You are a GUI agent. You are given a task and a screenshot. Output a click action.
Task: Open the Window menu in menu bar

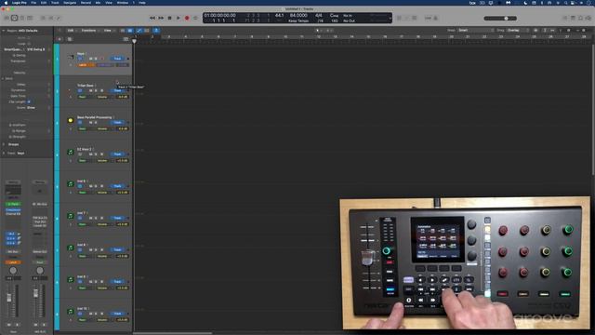tap(123, 3)
